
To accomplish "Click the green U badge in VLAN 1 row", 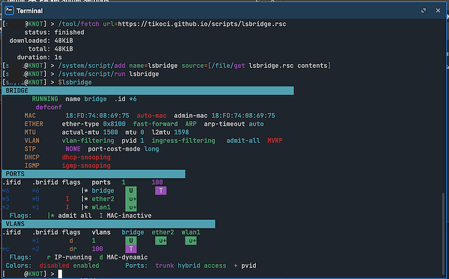I will (x=131, y=241).
